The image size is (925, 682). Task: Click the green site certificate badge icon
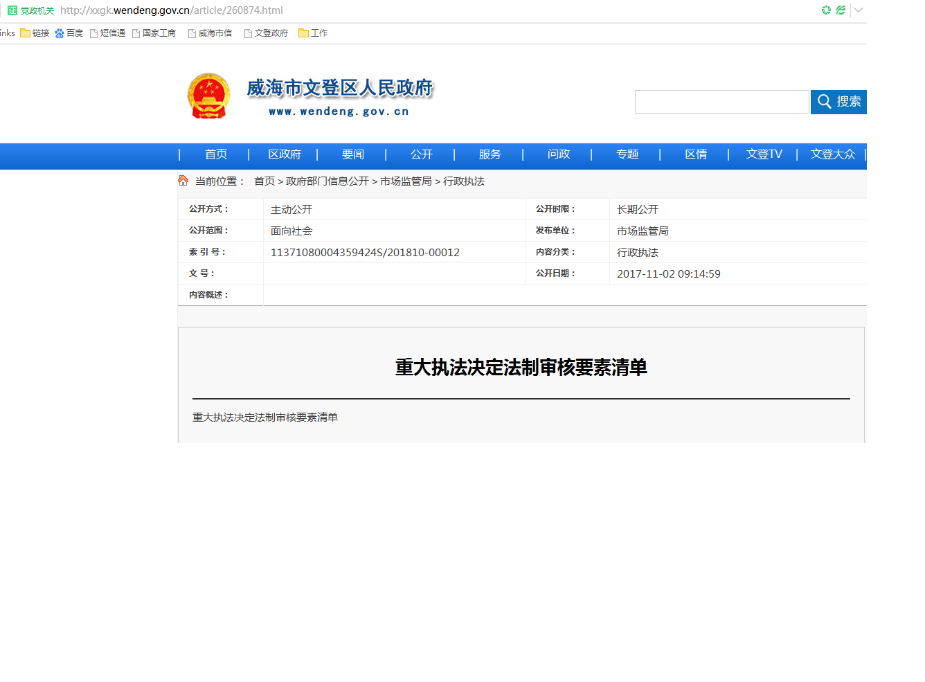(12, 10)
